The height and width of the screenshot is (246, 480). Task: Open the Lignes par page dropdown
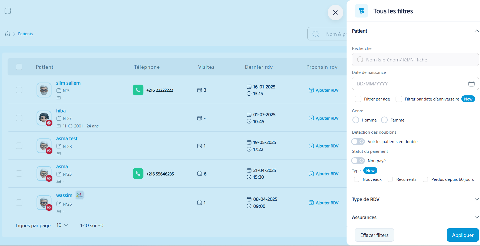[x=62, y=225]
